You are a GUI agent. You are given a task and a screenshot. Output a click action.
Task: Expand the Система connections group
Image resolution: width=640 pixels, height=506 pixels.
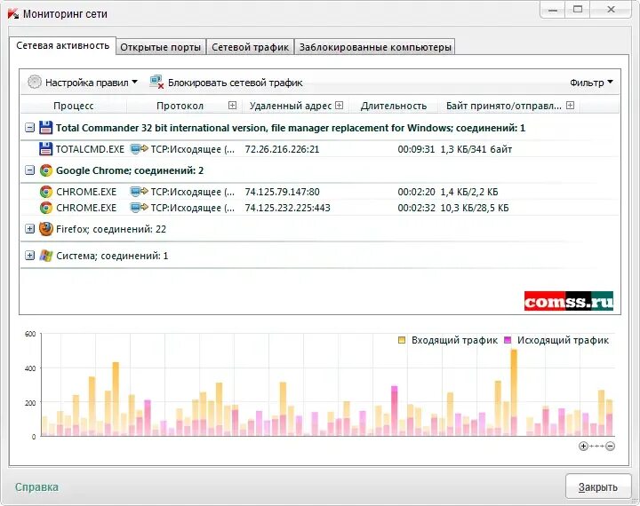tap(30, 256)
